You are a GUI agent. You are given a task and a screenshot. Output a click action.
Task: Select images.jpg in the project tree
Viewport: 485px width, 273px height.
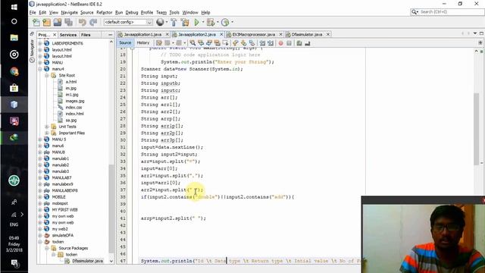click(x=74, y=101)
